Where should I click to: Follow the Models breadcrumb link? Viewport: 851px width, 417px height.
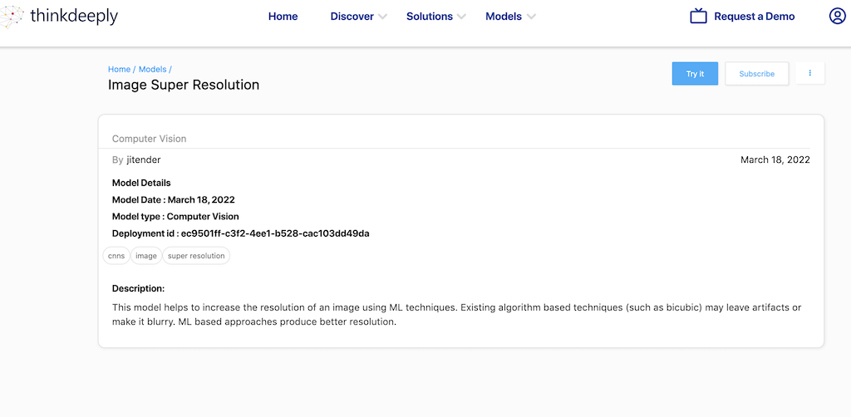152,69
